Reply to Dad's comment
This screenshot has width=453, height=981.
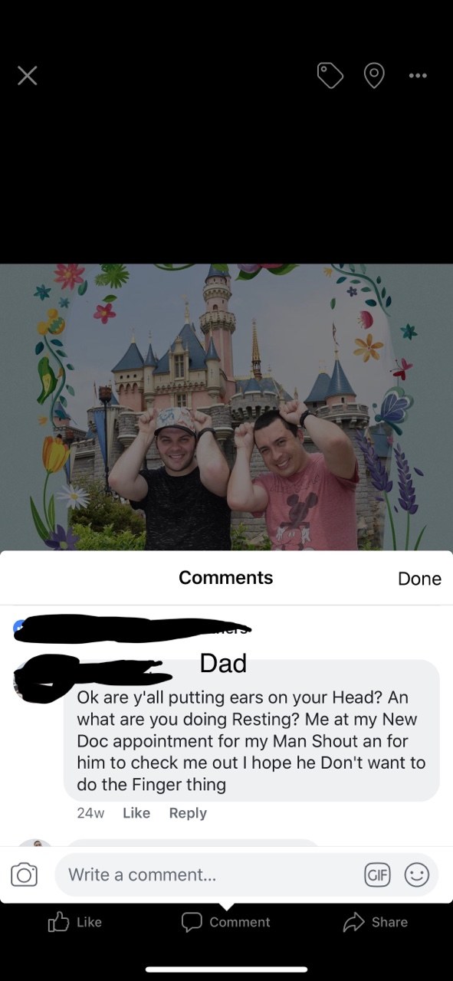(188, 812)
